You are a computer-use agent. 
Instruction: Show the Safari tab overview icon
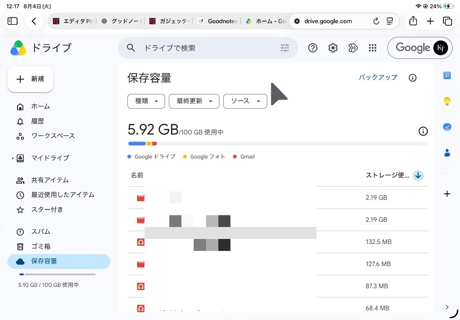(448, 21)
